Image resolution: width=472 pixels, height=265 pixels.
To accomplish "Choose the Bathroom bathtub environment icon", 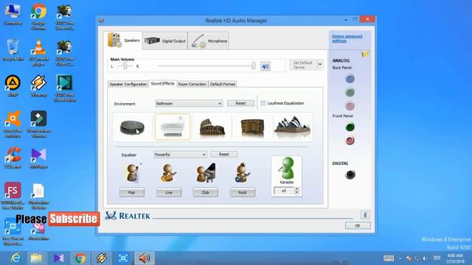I will point(173,127).
